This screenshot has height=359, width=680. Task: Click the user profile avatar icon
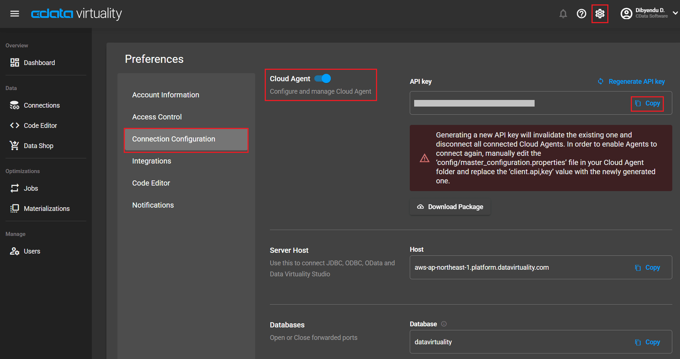[x=626, y=14]
